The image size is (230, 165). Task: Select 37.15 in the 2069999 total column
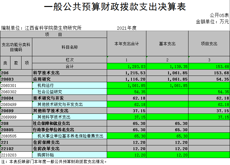pos(127,117)
